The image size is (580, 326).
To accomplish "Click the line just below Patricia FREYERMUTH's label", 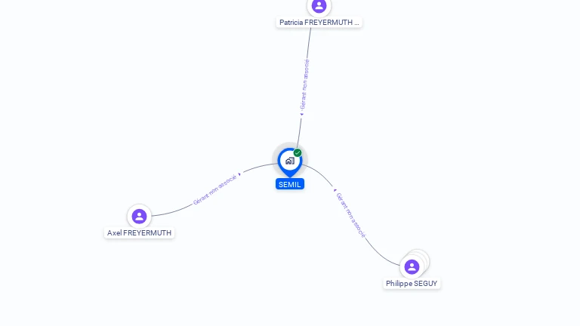I will (x=309, y=41).
